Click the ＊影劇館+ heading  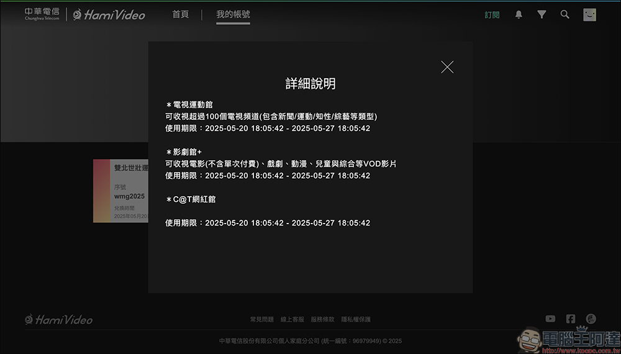click(x=183, y=152)
